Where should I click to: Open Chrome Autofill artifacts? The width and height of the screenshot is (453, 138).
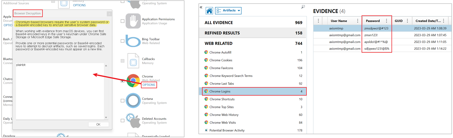[253, 52]
